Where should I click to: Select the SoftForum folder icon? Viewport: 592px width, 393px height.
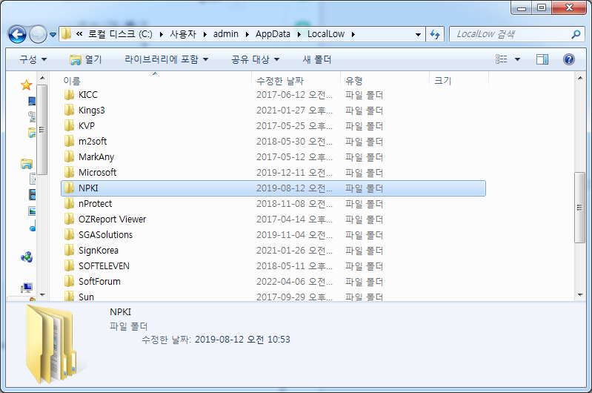(69, 281)
